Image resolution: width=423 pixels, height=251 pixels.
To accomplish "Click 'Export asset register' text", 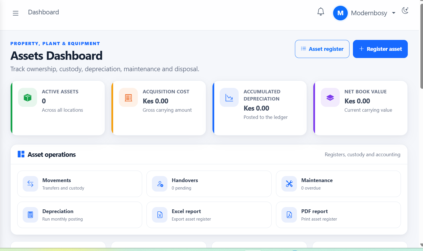I will click(191, 219).
